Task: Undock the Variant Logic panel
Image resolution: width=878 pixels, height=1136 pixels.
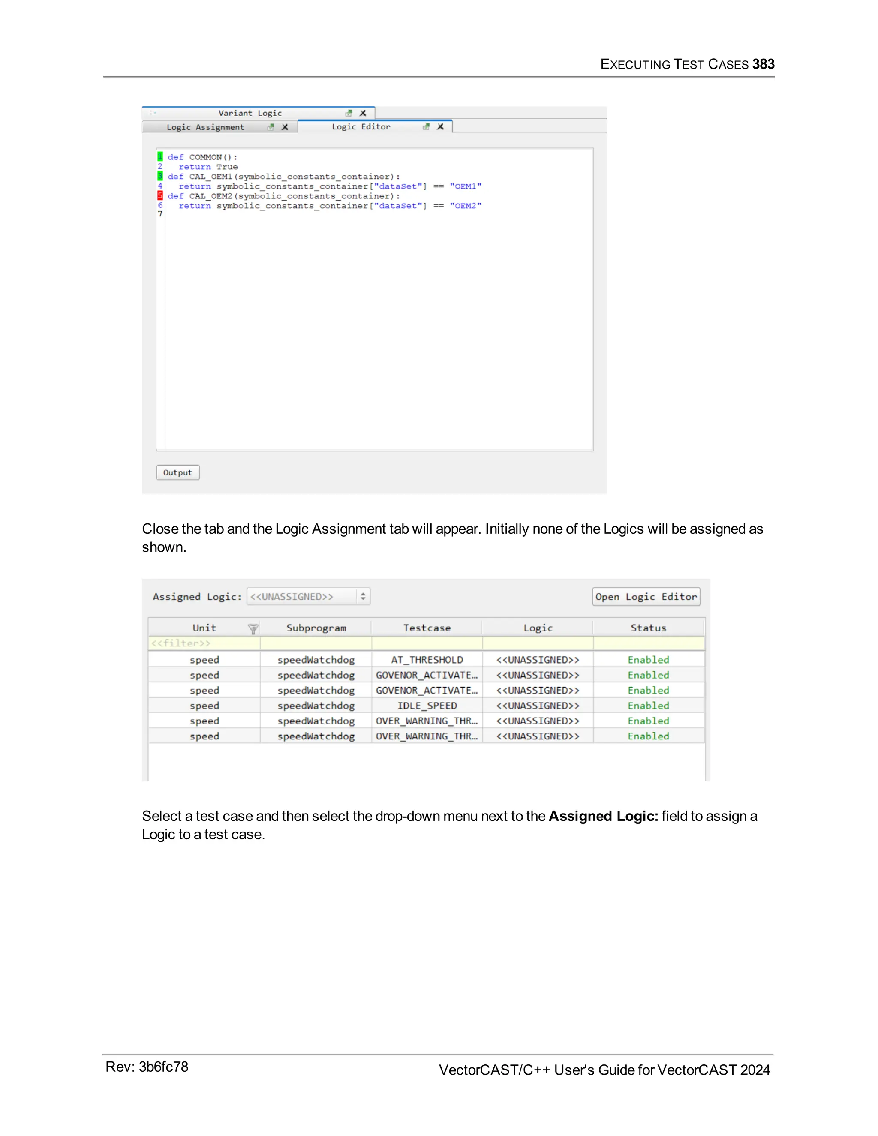Action: (x=349, y=113)
